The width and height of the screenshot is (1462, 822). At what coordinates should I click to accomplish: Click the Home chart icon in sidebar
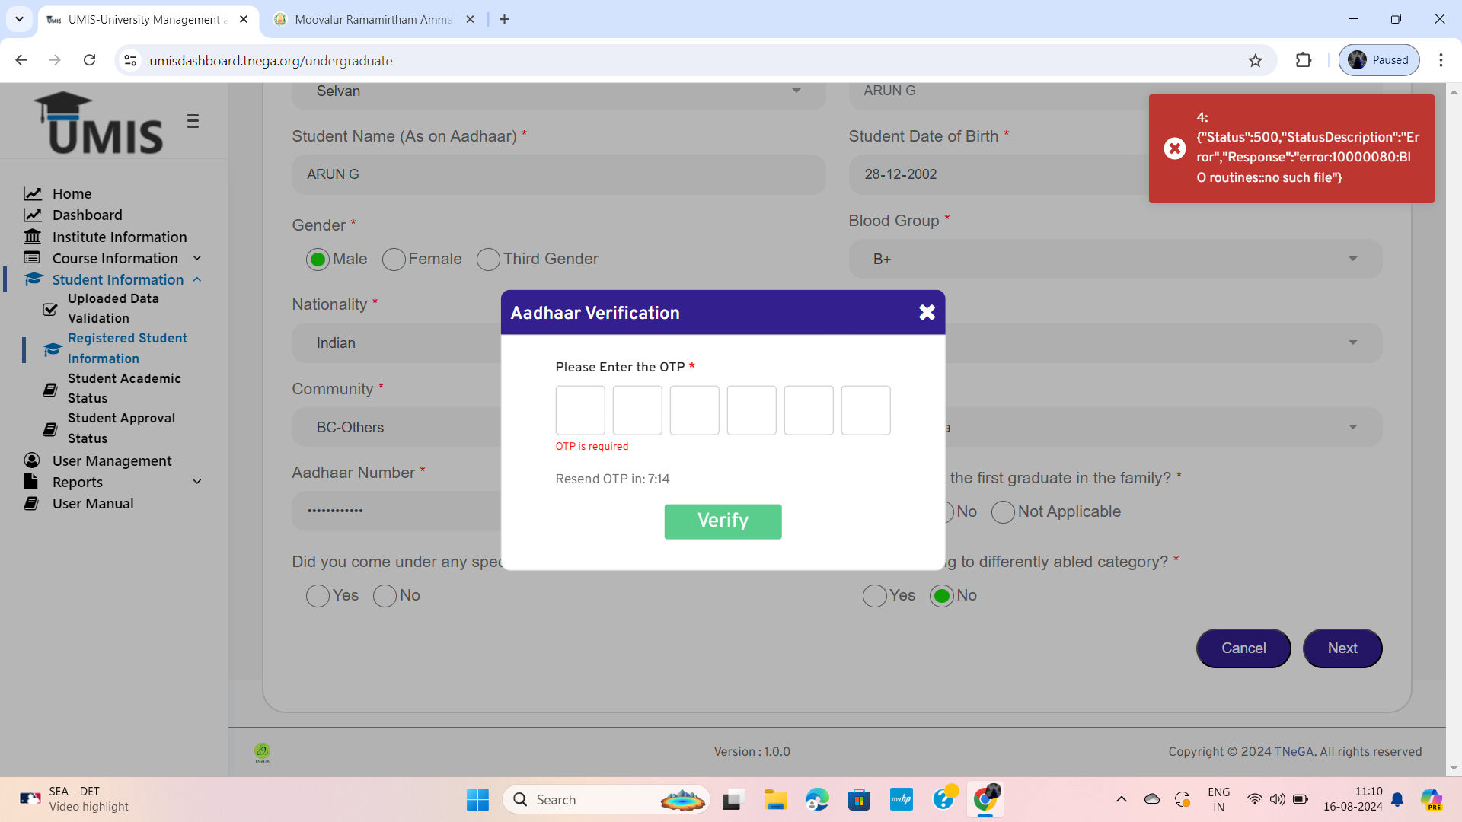tap(32, 193)
